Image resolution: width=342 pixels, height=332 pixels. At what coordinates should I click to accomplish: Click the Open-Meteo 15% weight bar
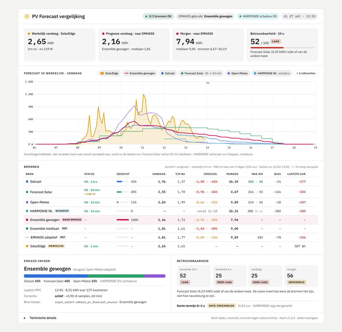tap(123, 202)
